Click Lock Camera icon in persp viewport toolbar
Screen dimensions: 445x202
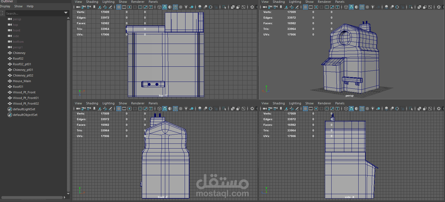click(x=270, y=7)
